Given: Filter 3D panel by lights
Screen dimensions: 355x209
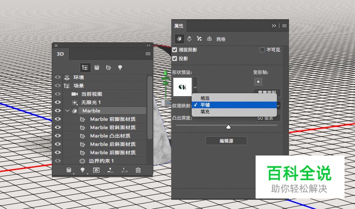Looking at the screenshot, I should pyautogui.click(x=120, y=67).
